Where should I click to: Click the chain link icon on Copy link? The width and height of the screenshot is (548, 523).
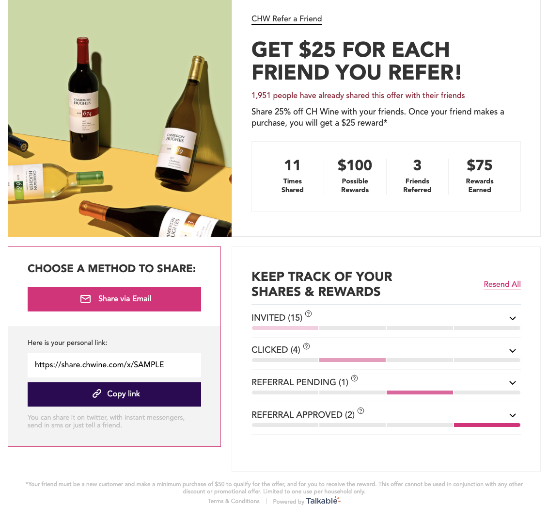tap(97, 394)
